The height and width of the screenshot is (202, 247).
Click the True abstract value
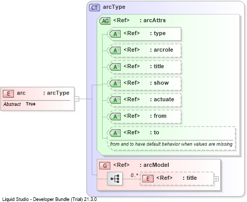[x=30, y=104]
